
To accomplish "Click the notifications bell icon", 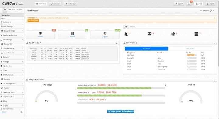I will click(189, 4).
